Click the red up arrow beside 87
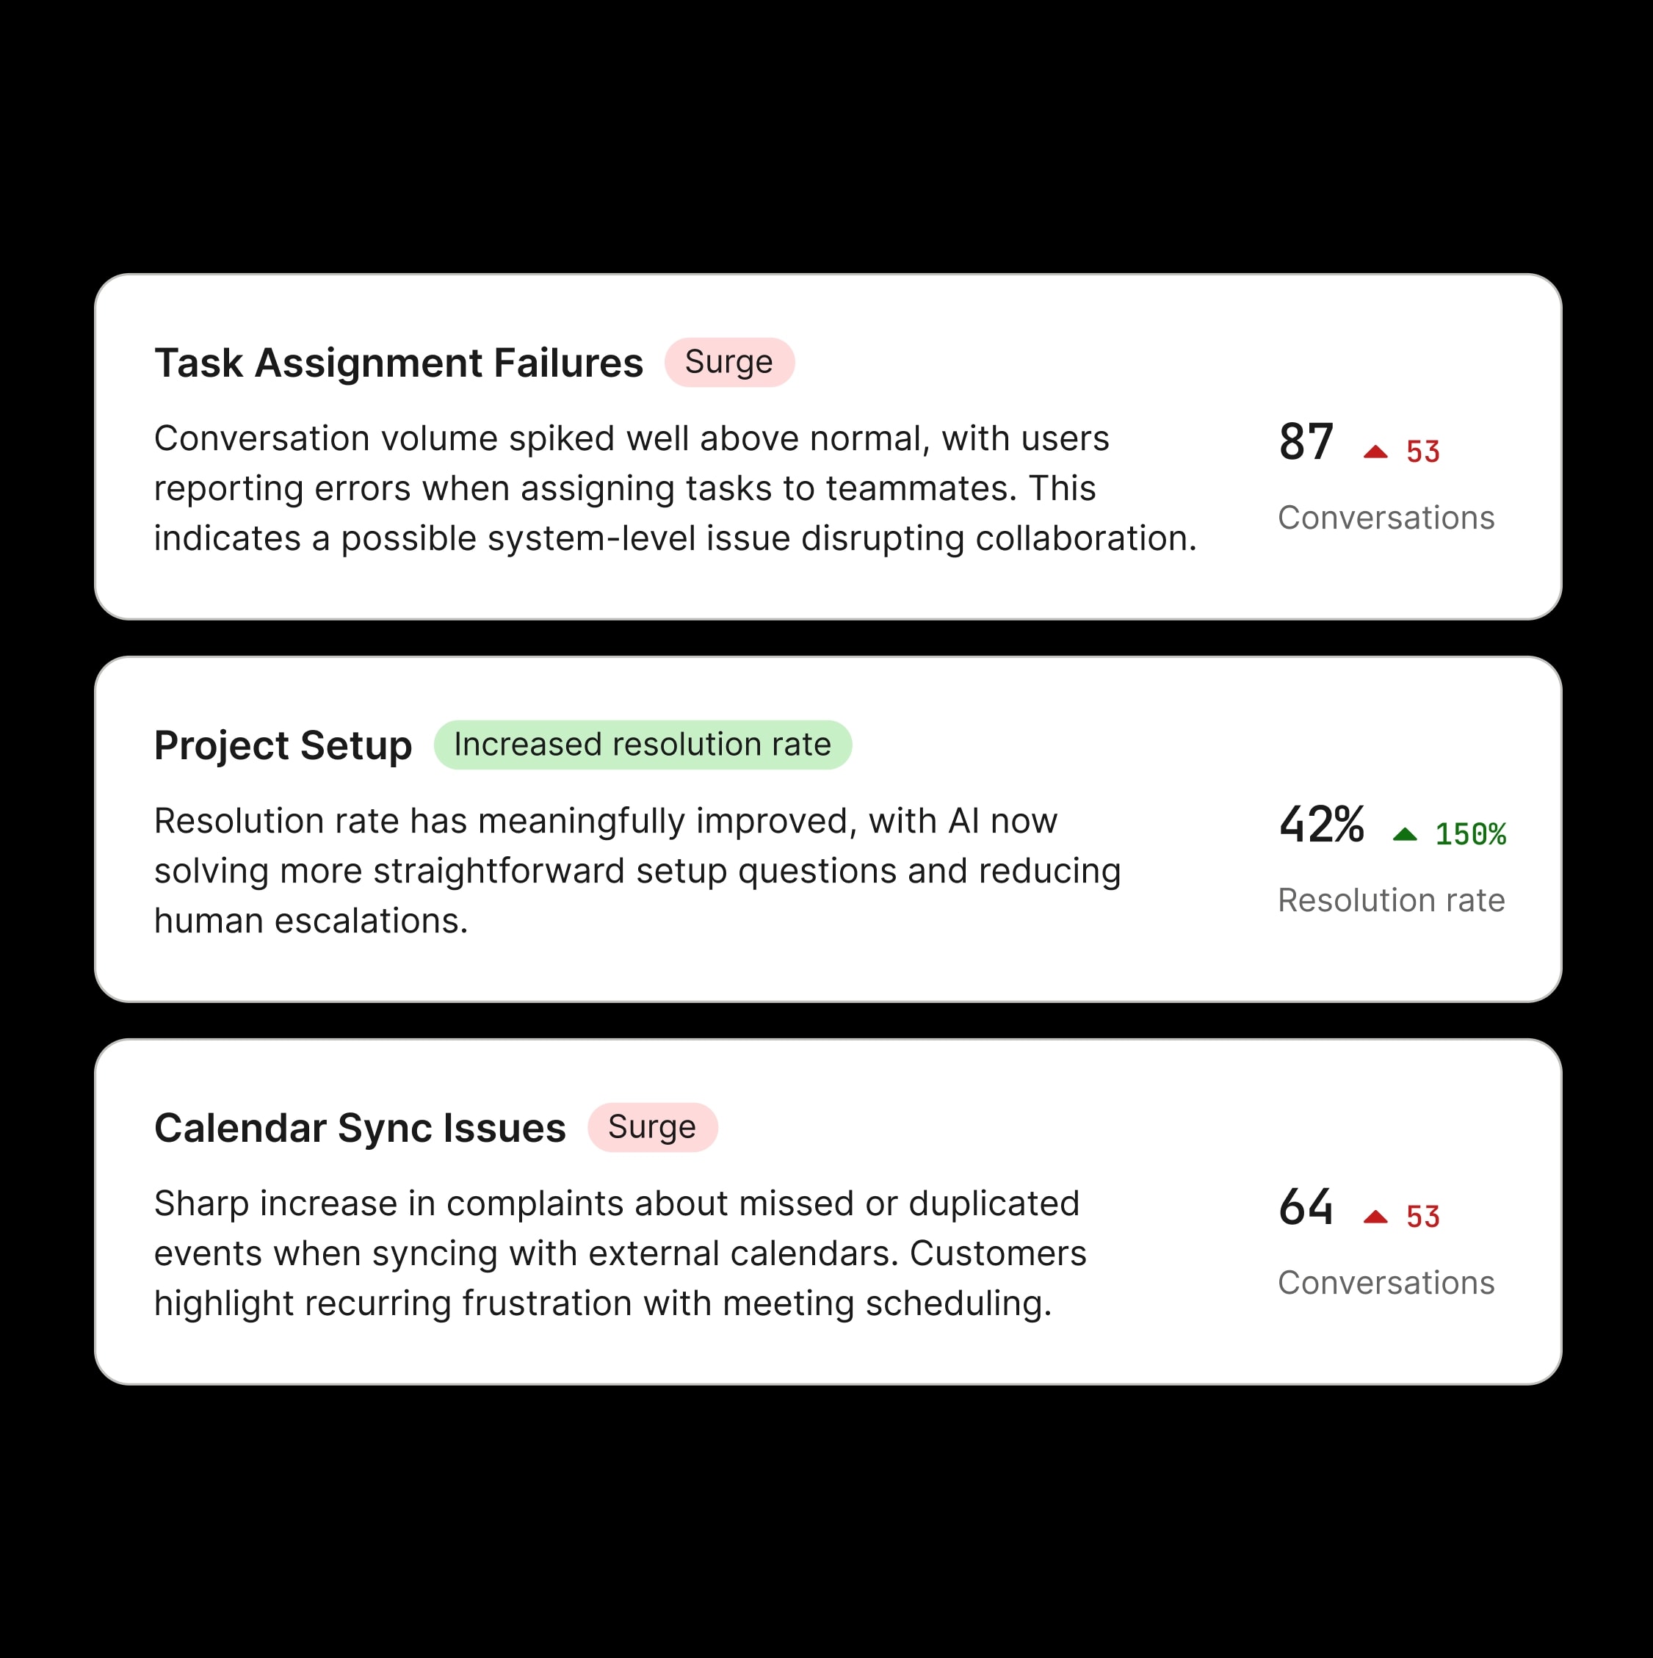 (x=1375, y=452)
